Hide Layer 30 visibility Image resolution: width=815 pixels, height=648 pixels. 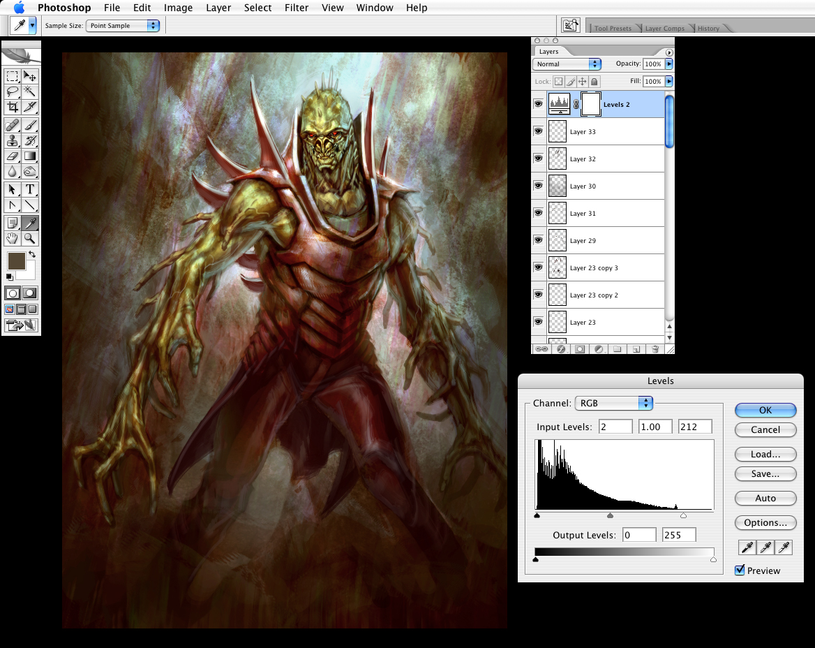tap(539, 186)
